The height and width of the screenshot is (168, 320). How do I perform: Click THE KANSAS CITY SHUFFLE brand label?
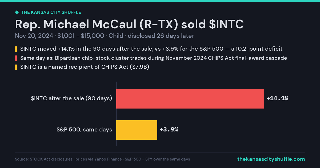[x=51, y=12]
